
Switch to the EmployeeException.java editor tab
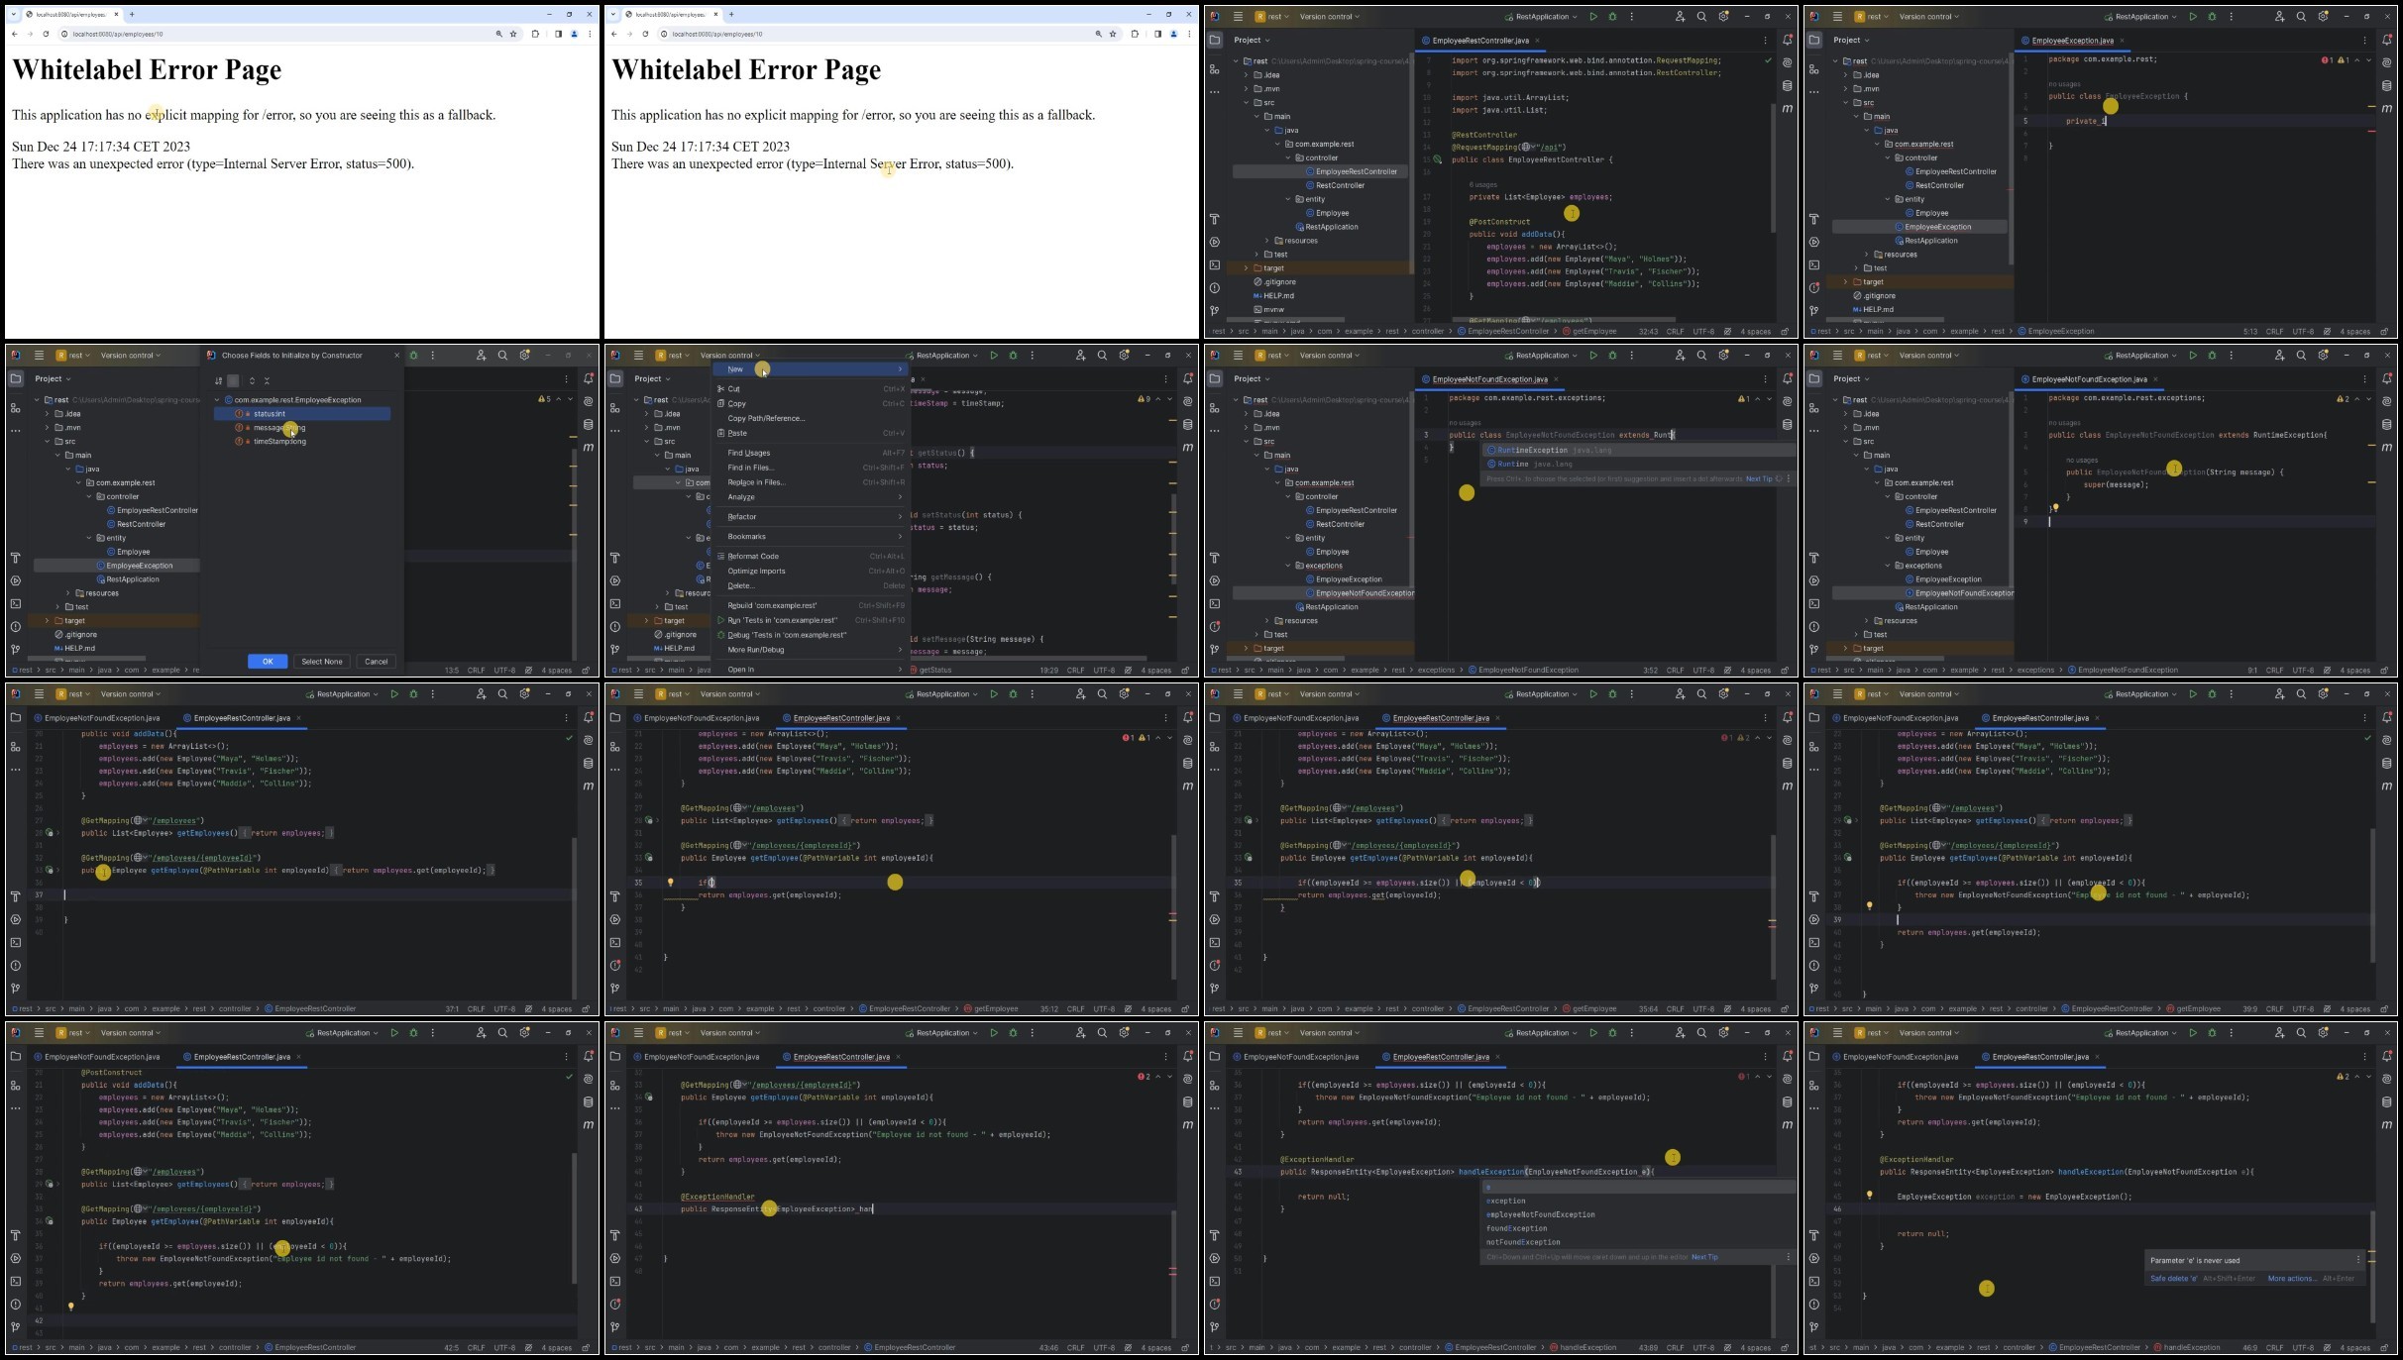(x=2072, y=41)
